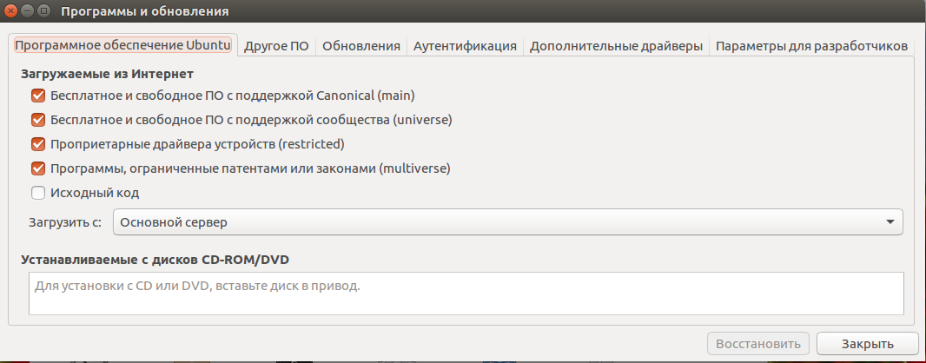
Task: Click the arrow of the Загрузить с dropdown
Action: tap(890, 222)
